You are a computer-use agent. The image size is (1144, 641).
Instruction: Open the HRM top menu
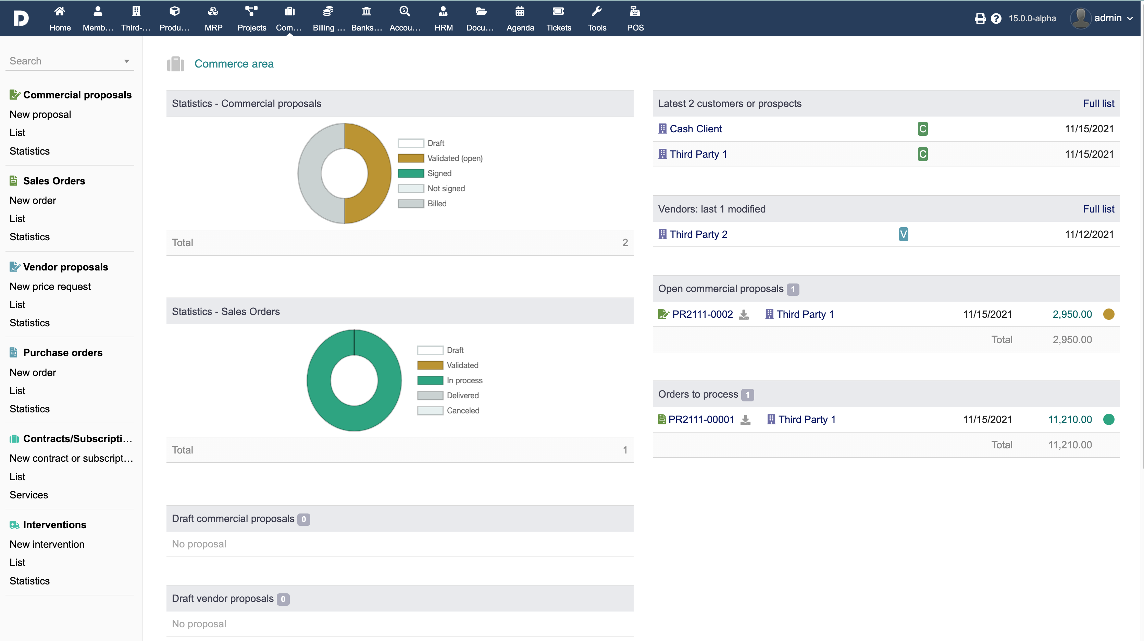pyautogui.click(x=443, y=18)
